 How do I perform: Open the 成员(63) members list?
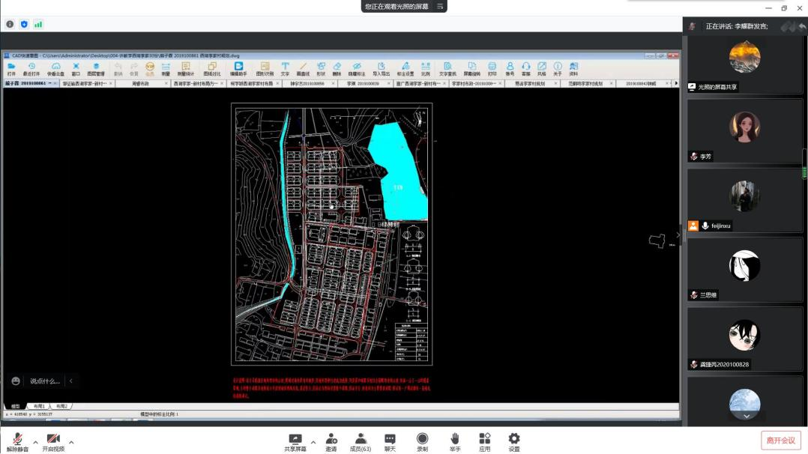(361, 441)
